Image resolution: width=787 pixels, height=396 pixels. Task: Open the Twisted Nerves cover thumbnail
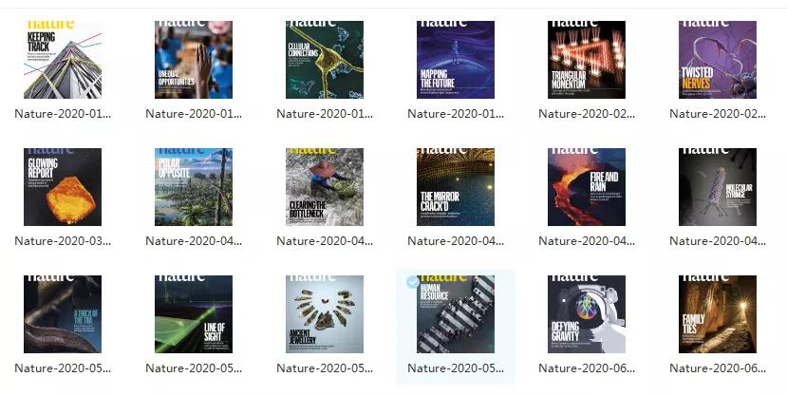pyautogui.click(x=718, y=60)
